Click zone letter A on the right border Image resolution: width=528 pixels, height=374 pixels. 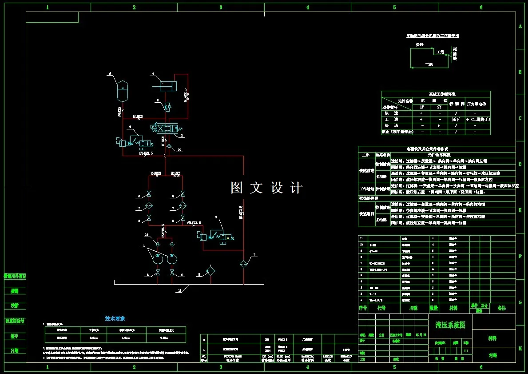(x=520, y=26)
